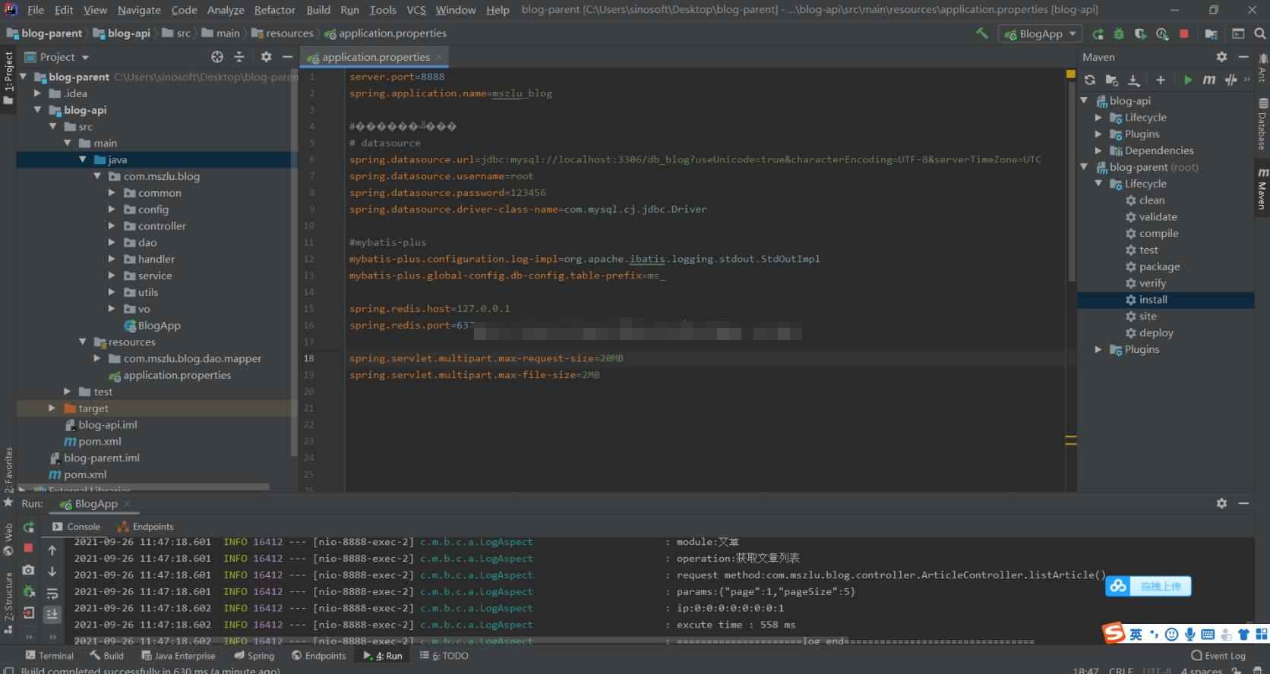Open the Navigate menu
Viewport: 1270px width, 674px height.
pos(139,10)
